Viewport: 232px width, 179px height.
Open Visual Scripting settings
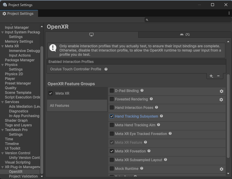[18, 162]
